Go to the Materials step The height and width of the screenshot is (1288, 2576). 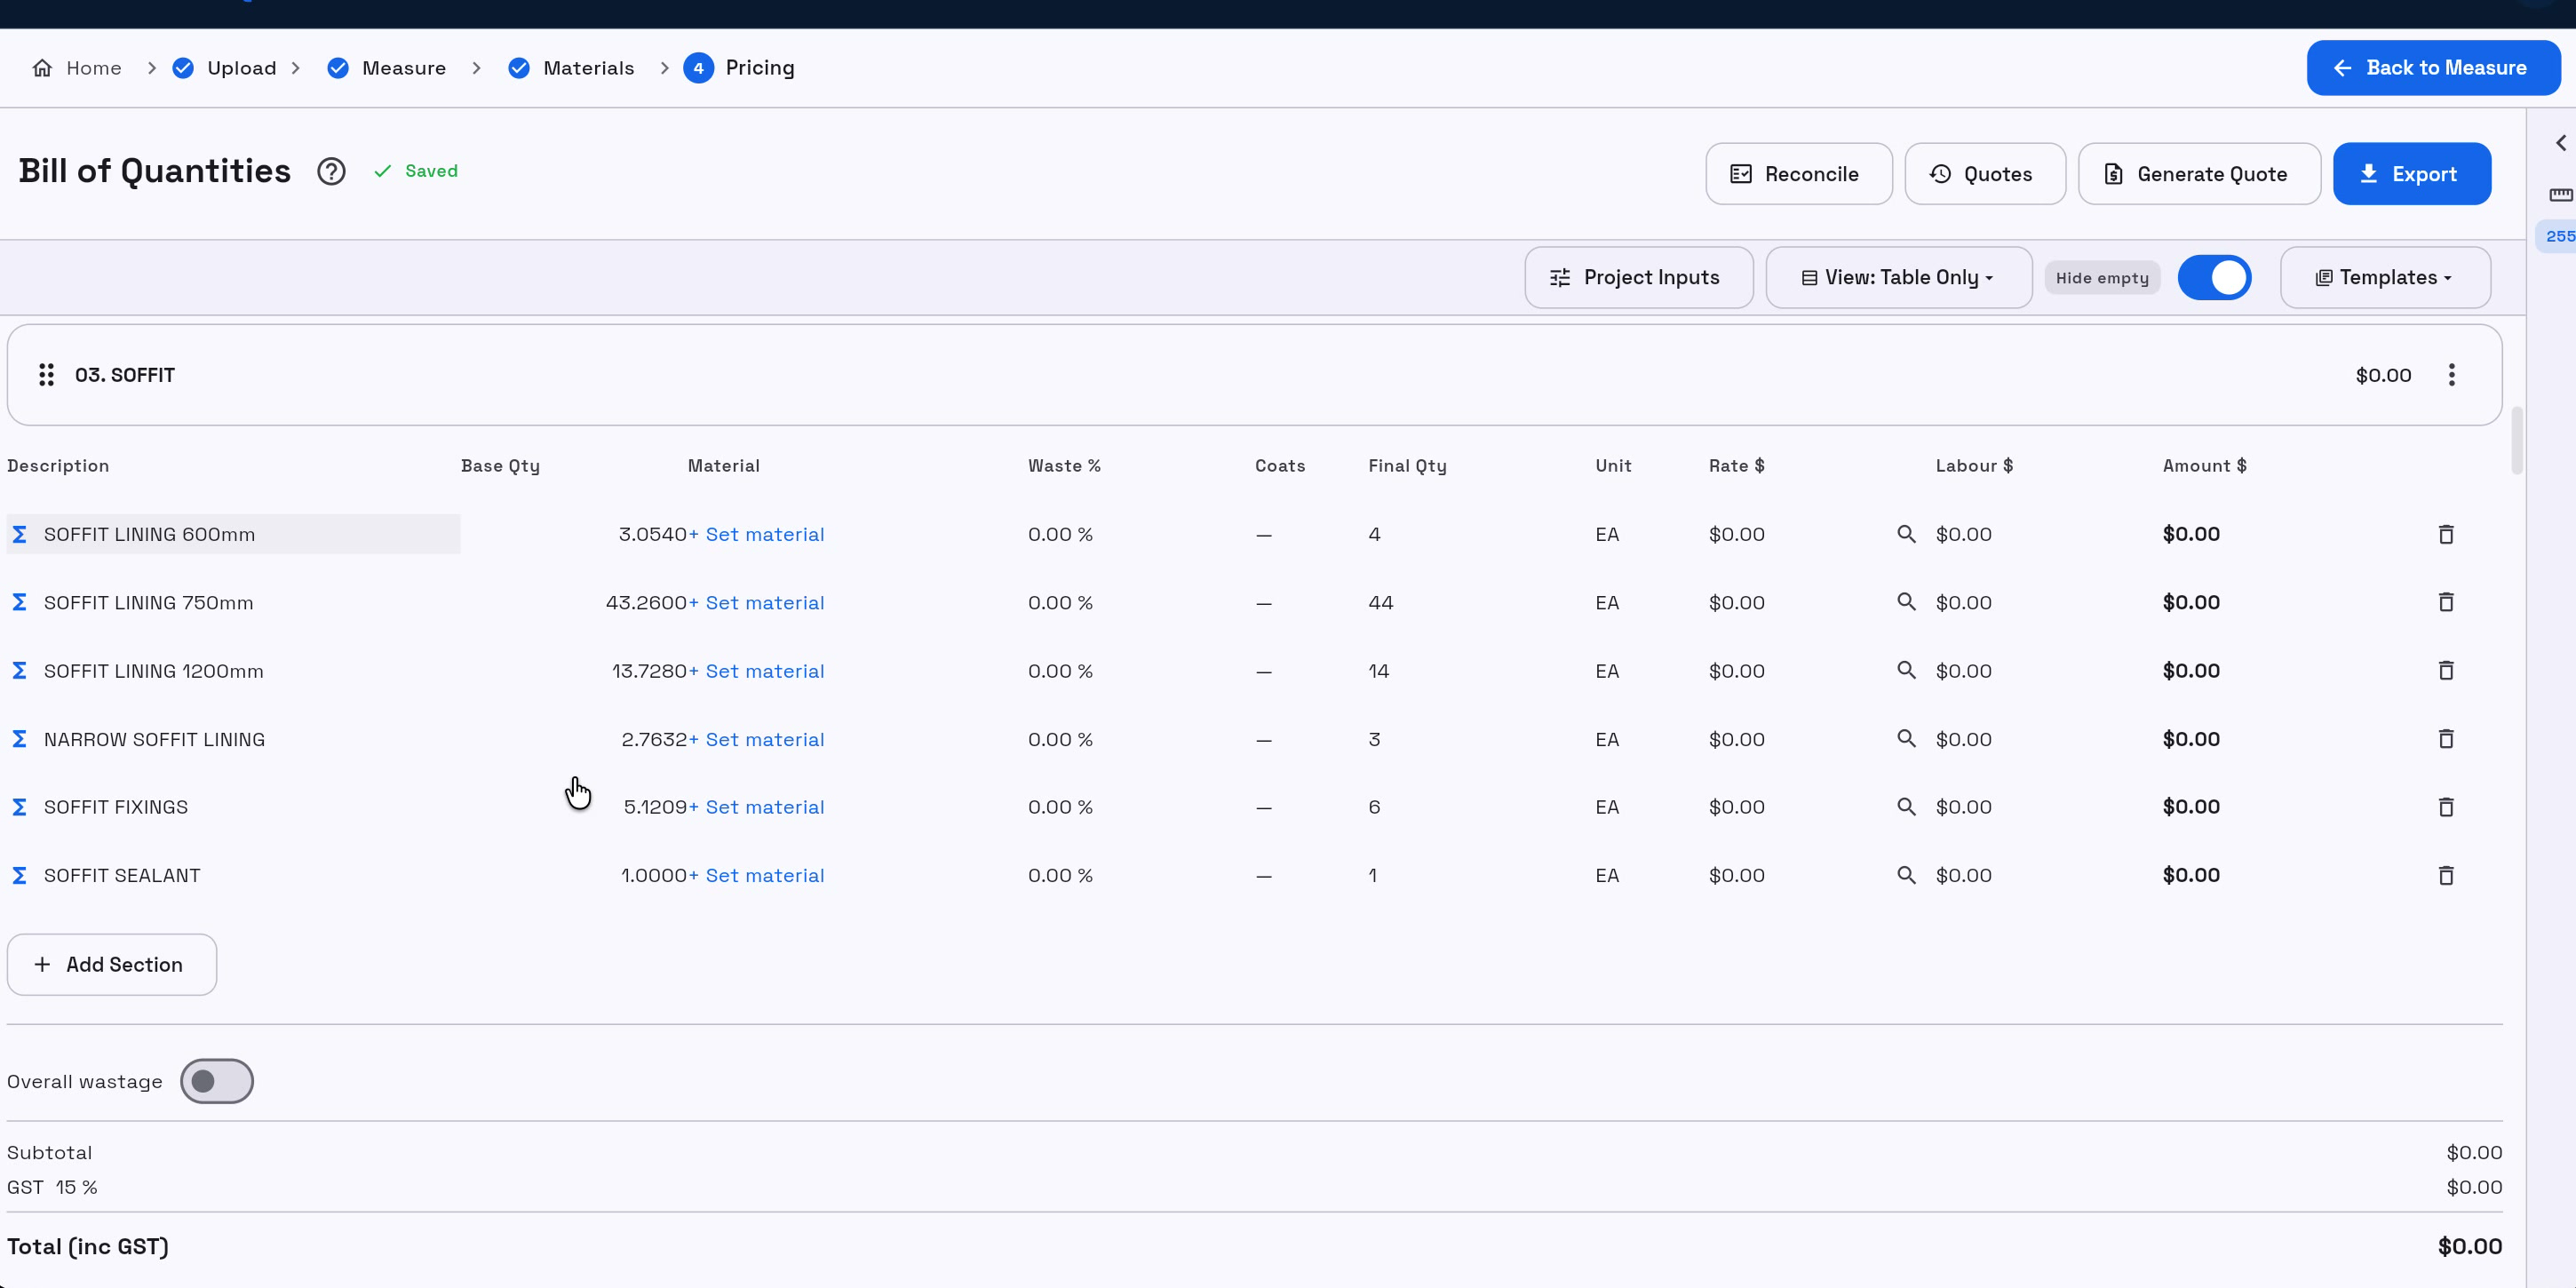pyautogui.click(x=571, y=68)
